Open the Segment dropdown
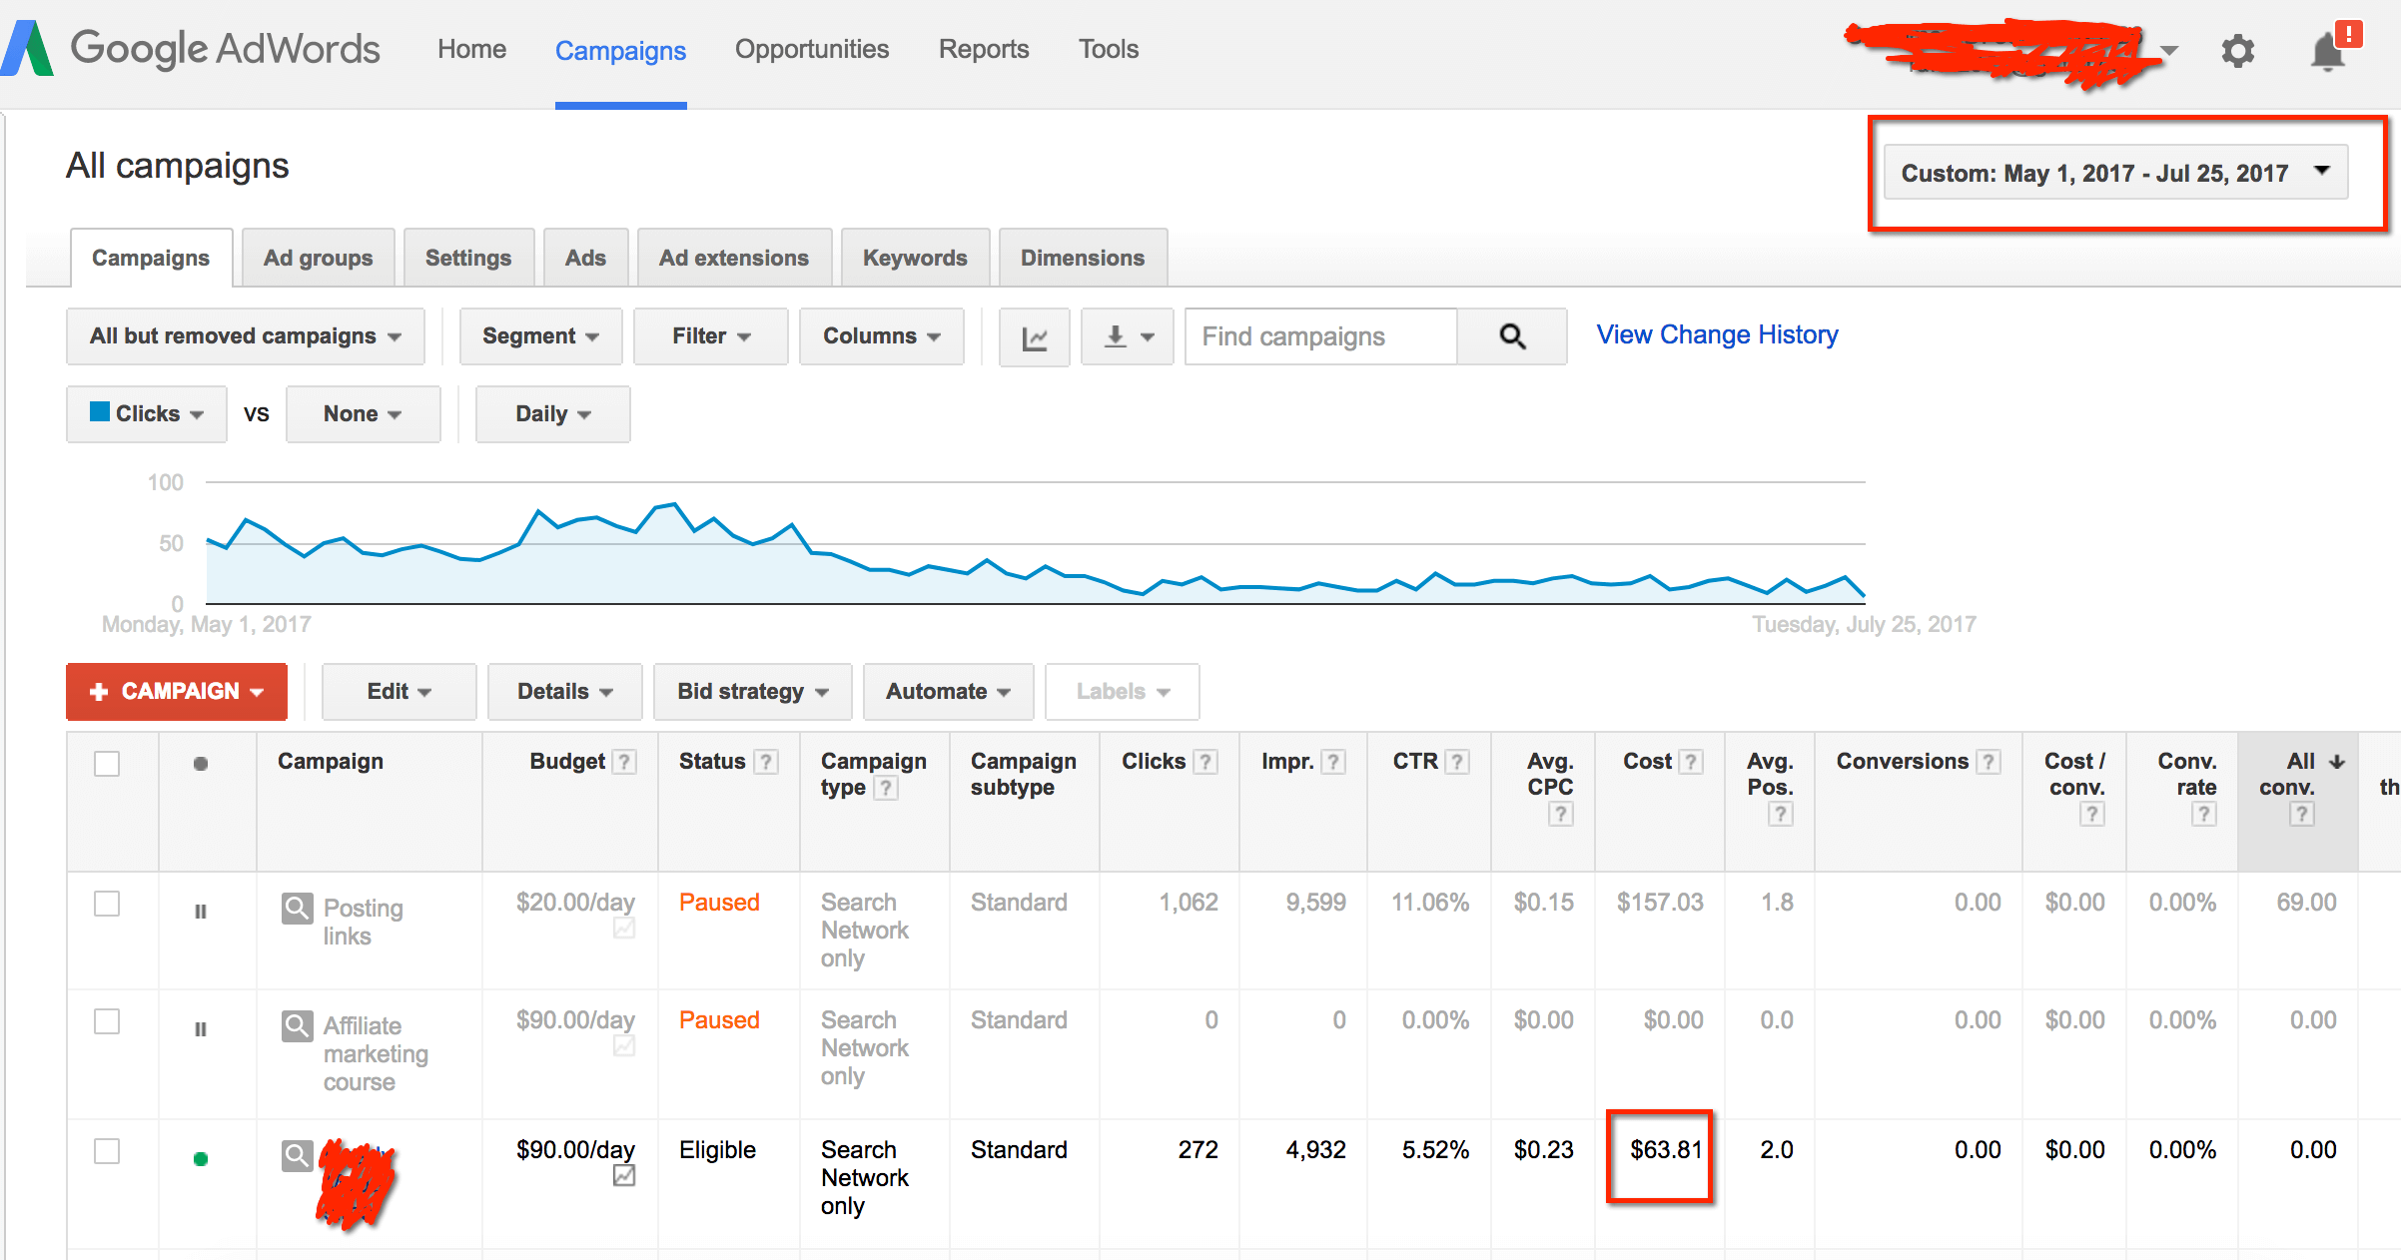 tap(540, 336)
